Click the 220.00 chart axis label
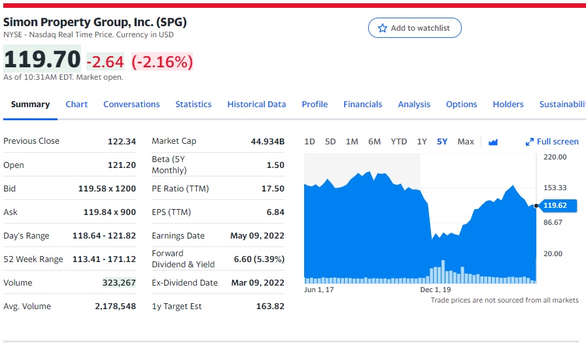The width and height of the screenshot is (586, 349). tap(555, 157)
